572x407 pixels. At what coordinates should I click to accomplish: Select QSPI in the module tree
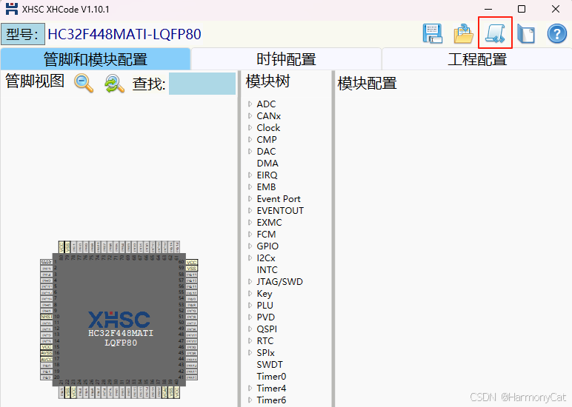pyautogui.click(x=267, y=329)
